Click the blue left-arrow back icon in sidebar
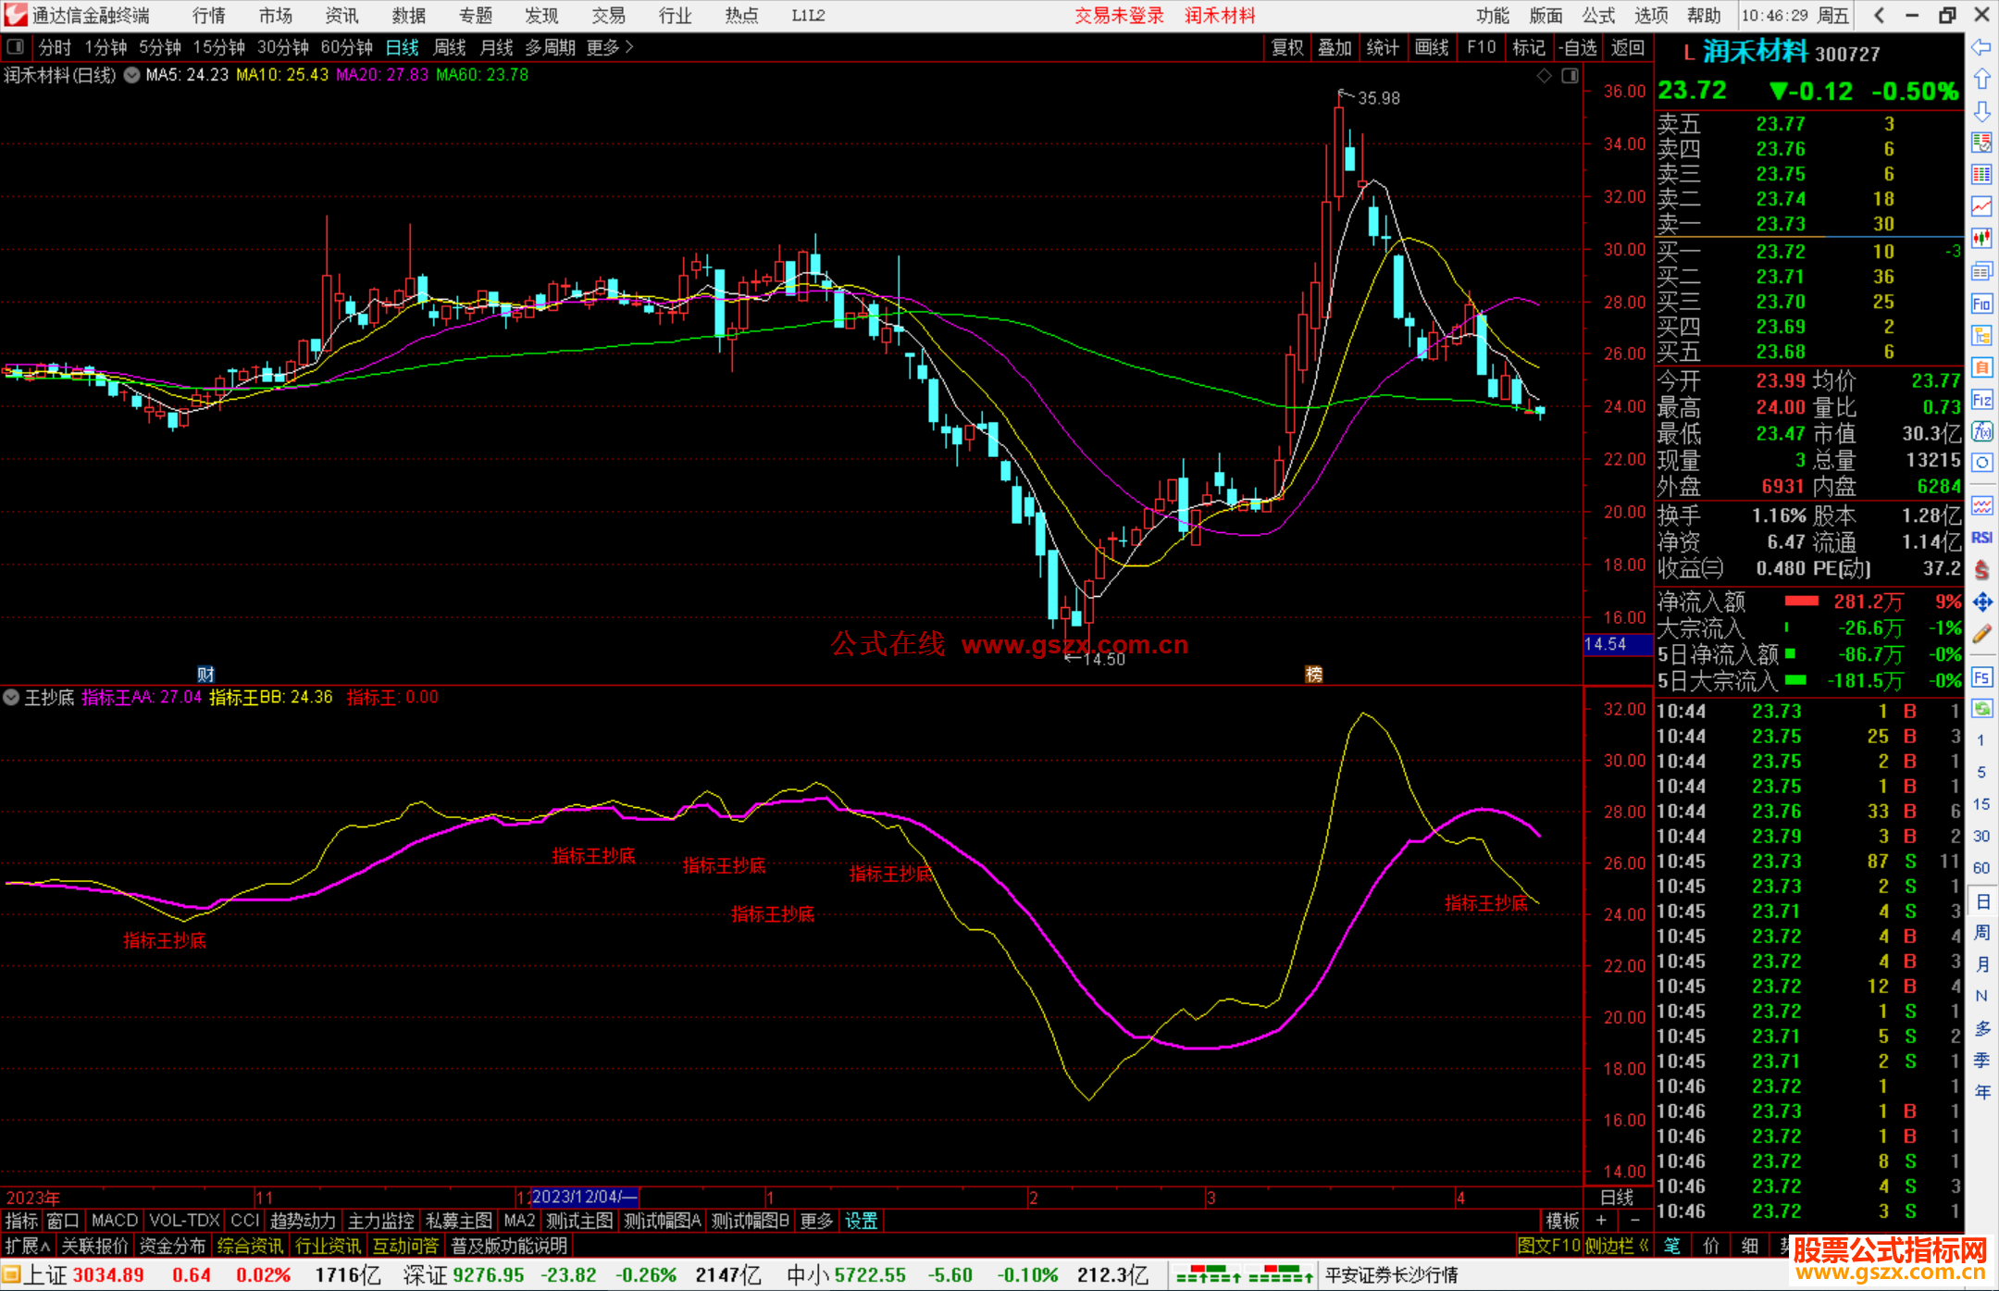This screenshot has width=1999, height=1291. click(x=1981, y=47)
